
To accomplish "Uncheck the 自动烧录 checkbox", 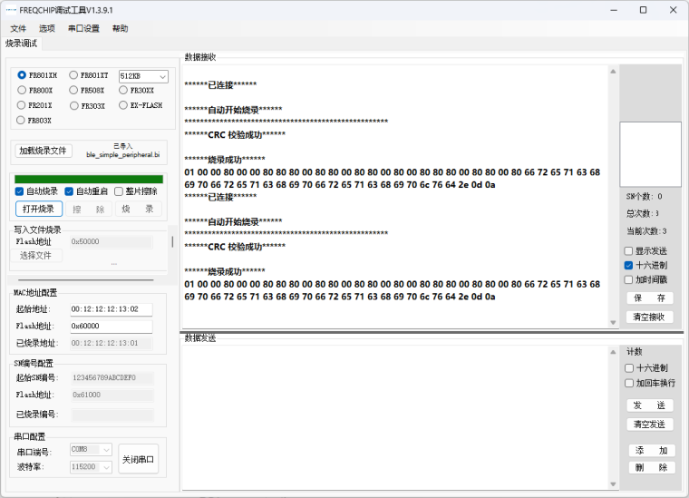I will point(20,191).
